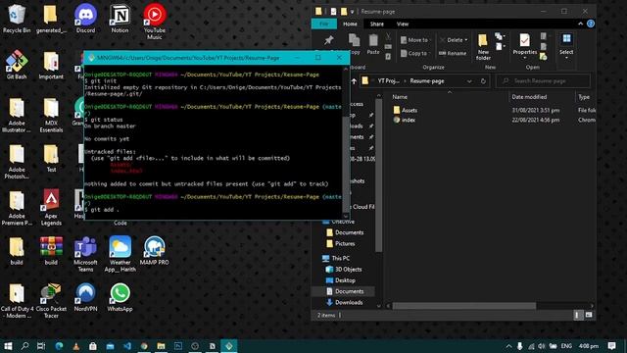The height and width of the screenshot is (353, 627).
Task: Collapse the Explorer ribbon with chevron
Action: tap(580, 24)
